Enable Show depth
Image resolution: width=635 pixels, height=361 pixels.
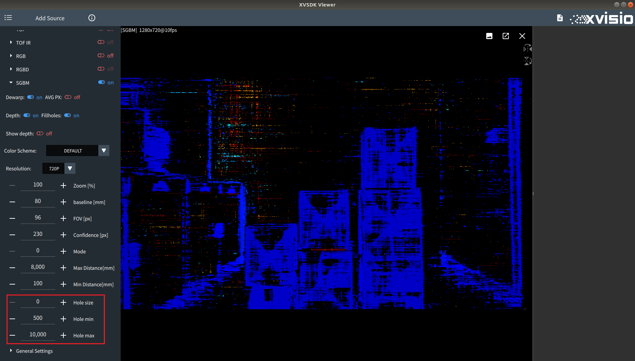(x=40, y=133)
